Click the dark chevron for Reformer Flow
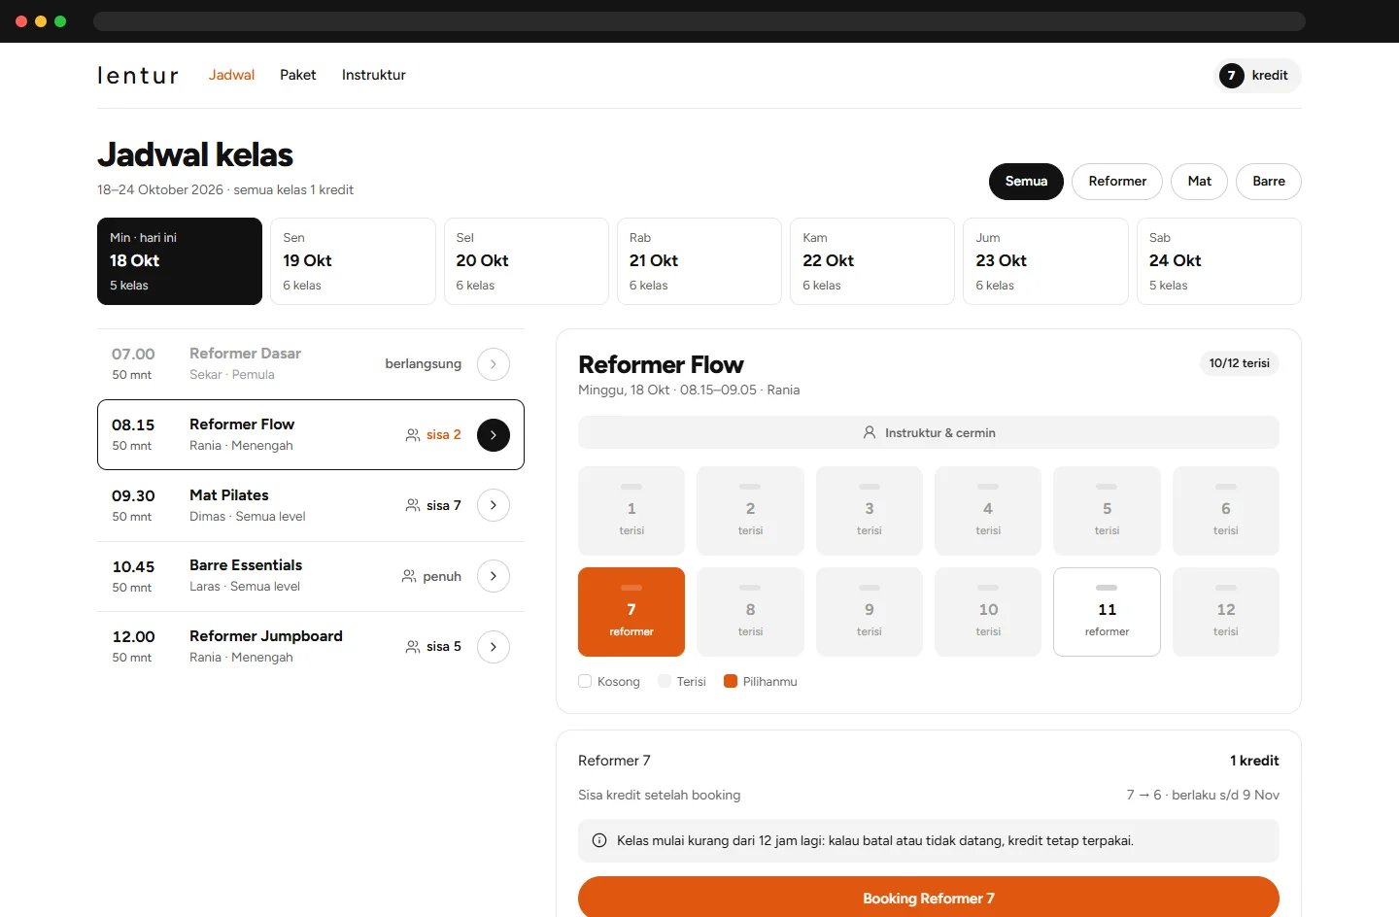 pos(494,435)
